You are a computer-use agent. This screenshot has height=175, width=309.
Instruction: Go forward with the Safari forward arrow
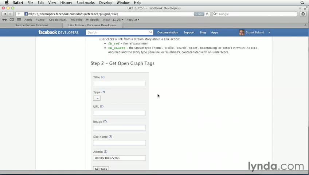click(x=11, y=14)
